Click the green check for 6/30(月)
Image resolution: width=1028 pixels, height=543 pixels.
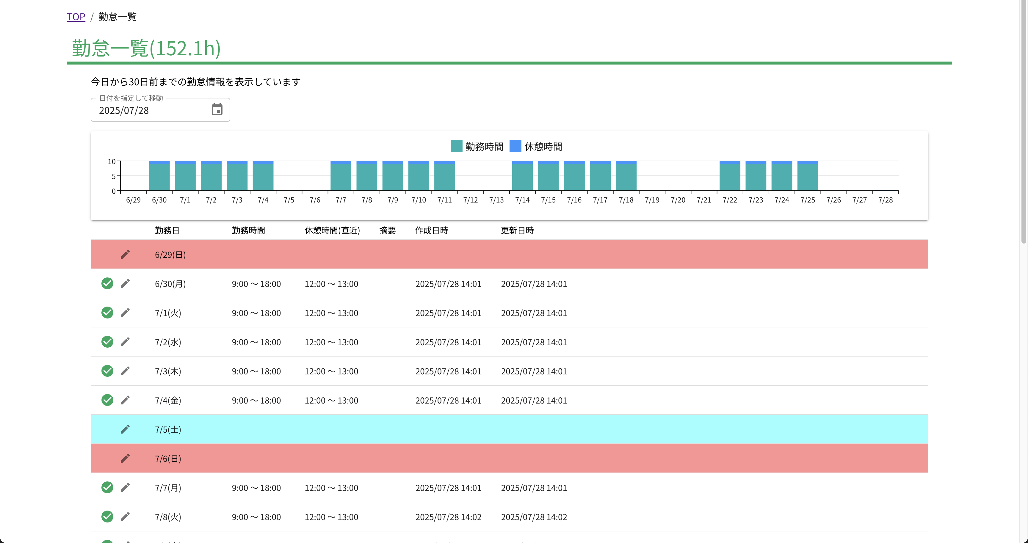pos(107,284)
